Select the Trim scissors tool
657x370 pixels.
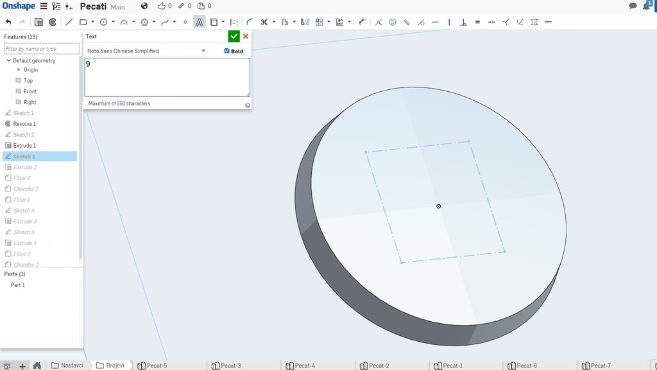264,22
